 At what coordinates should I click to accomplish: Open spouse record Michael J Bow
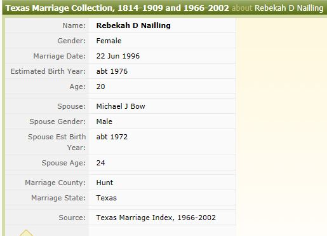pyautogui.click(x=121, y=106)
